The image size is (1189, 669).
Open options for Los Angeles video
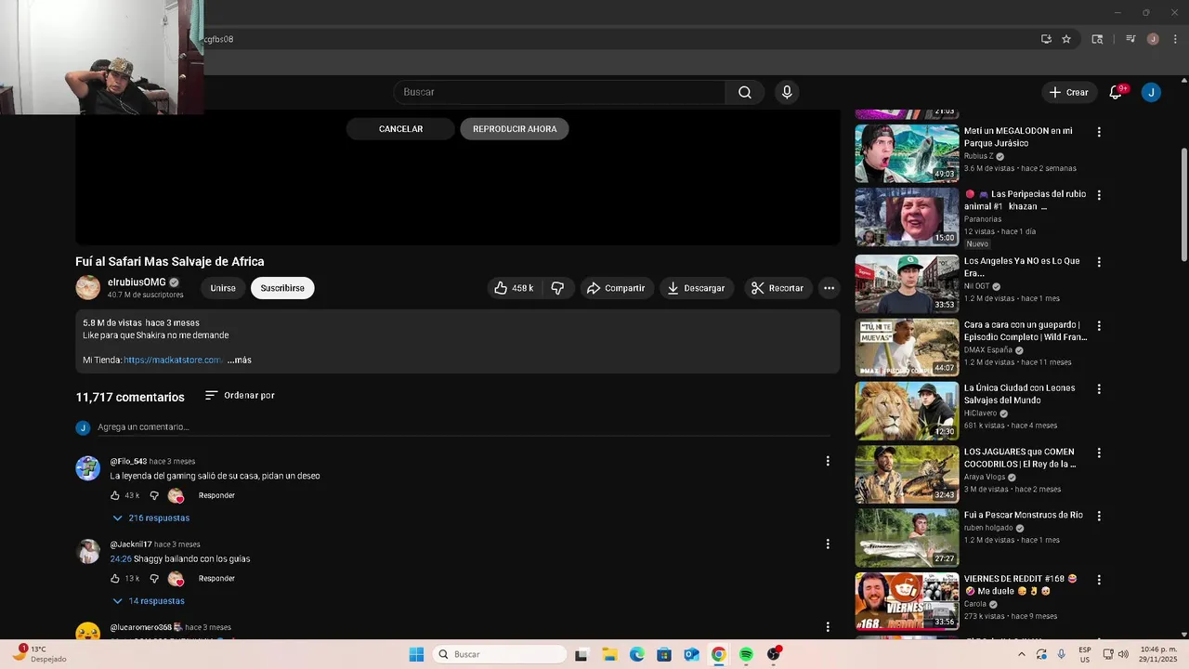coord(1099,262)
